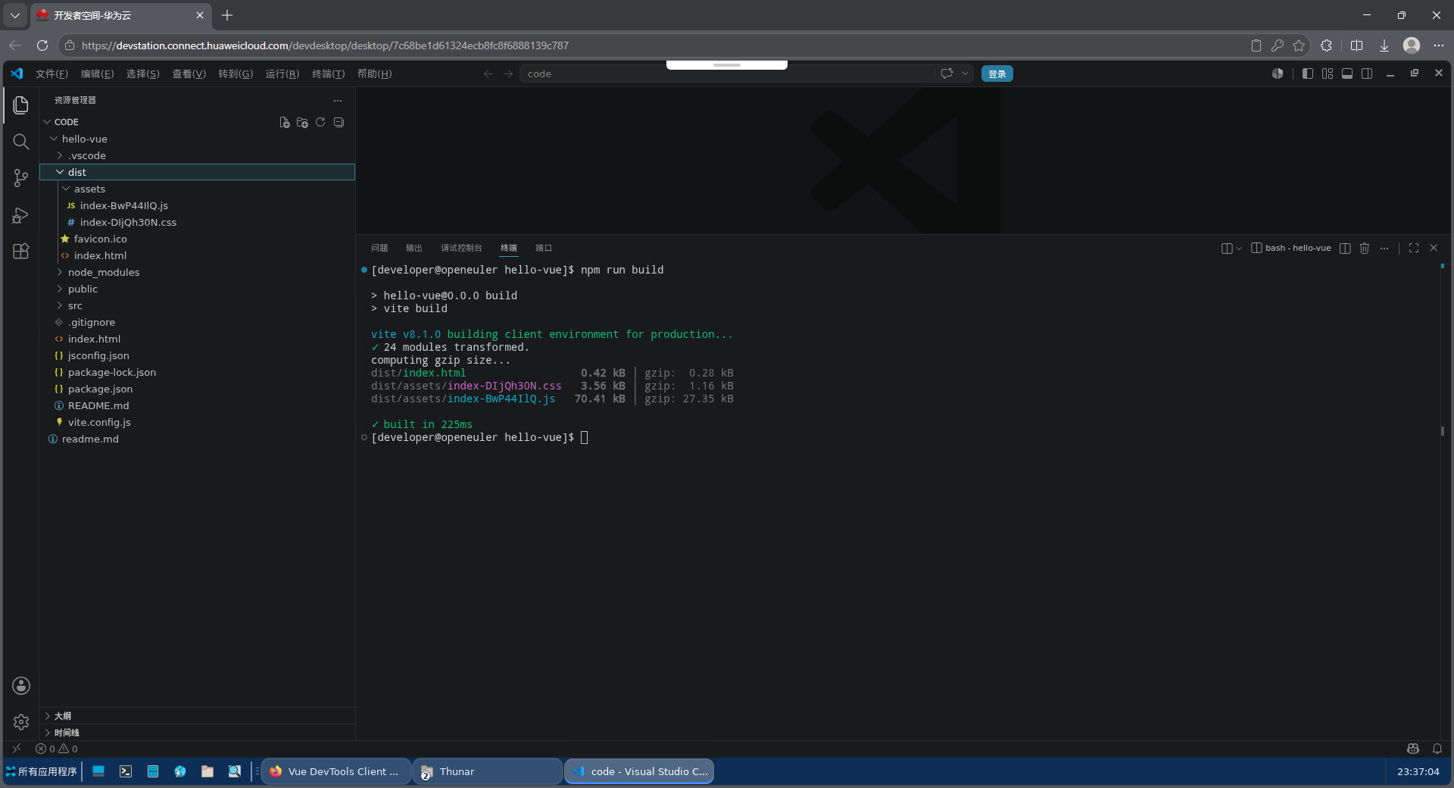Open the Manage gear icon

[21, 722]
